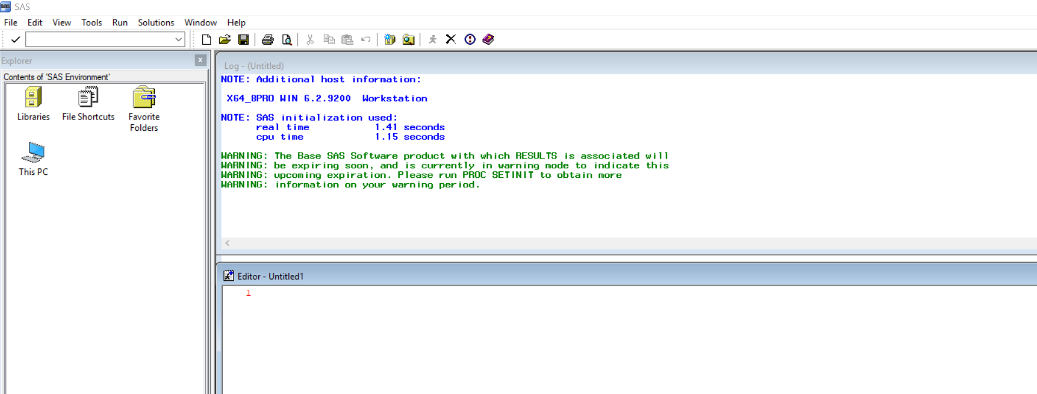The image size is (1037, 394).
Task: Expand the command box dropdown arrow
Action: (179, 39)
